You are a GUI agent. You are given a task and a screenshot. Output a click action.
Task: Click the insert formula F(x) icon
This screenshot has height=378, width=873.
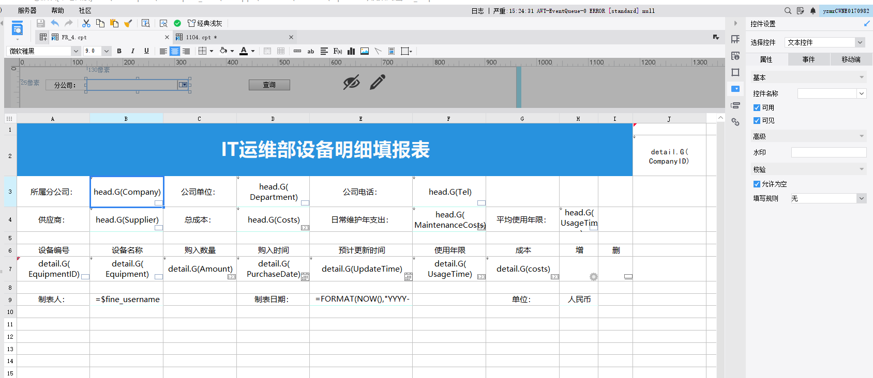click(338, 51)
